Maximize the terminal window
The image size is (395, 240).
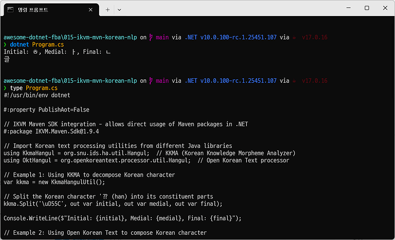(367, 8)
